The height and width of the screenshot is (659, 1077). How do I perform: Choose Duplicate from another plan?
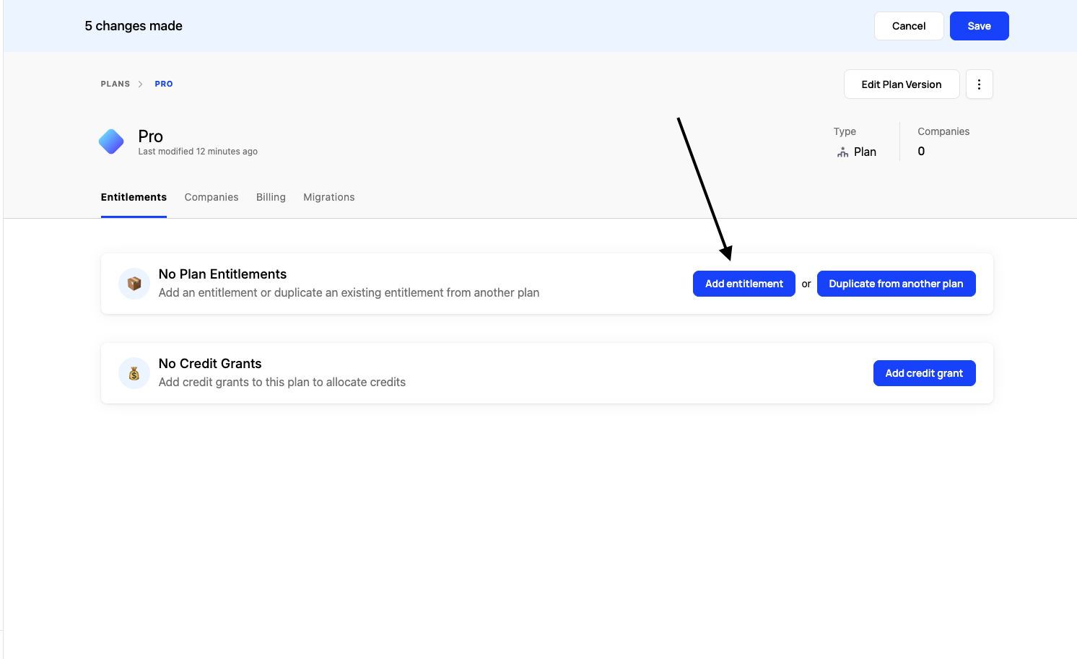click(896, 284)
